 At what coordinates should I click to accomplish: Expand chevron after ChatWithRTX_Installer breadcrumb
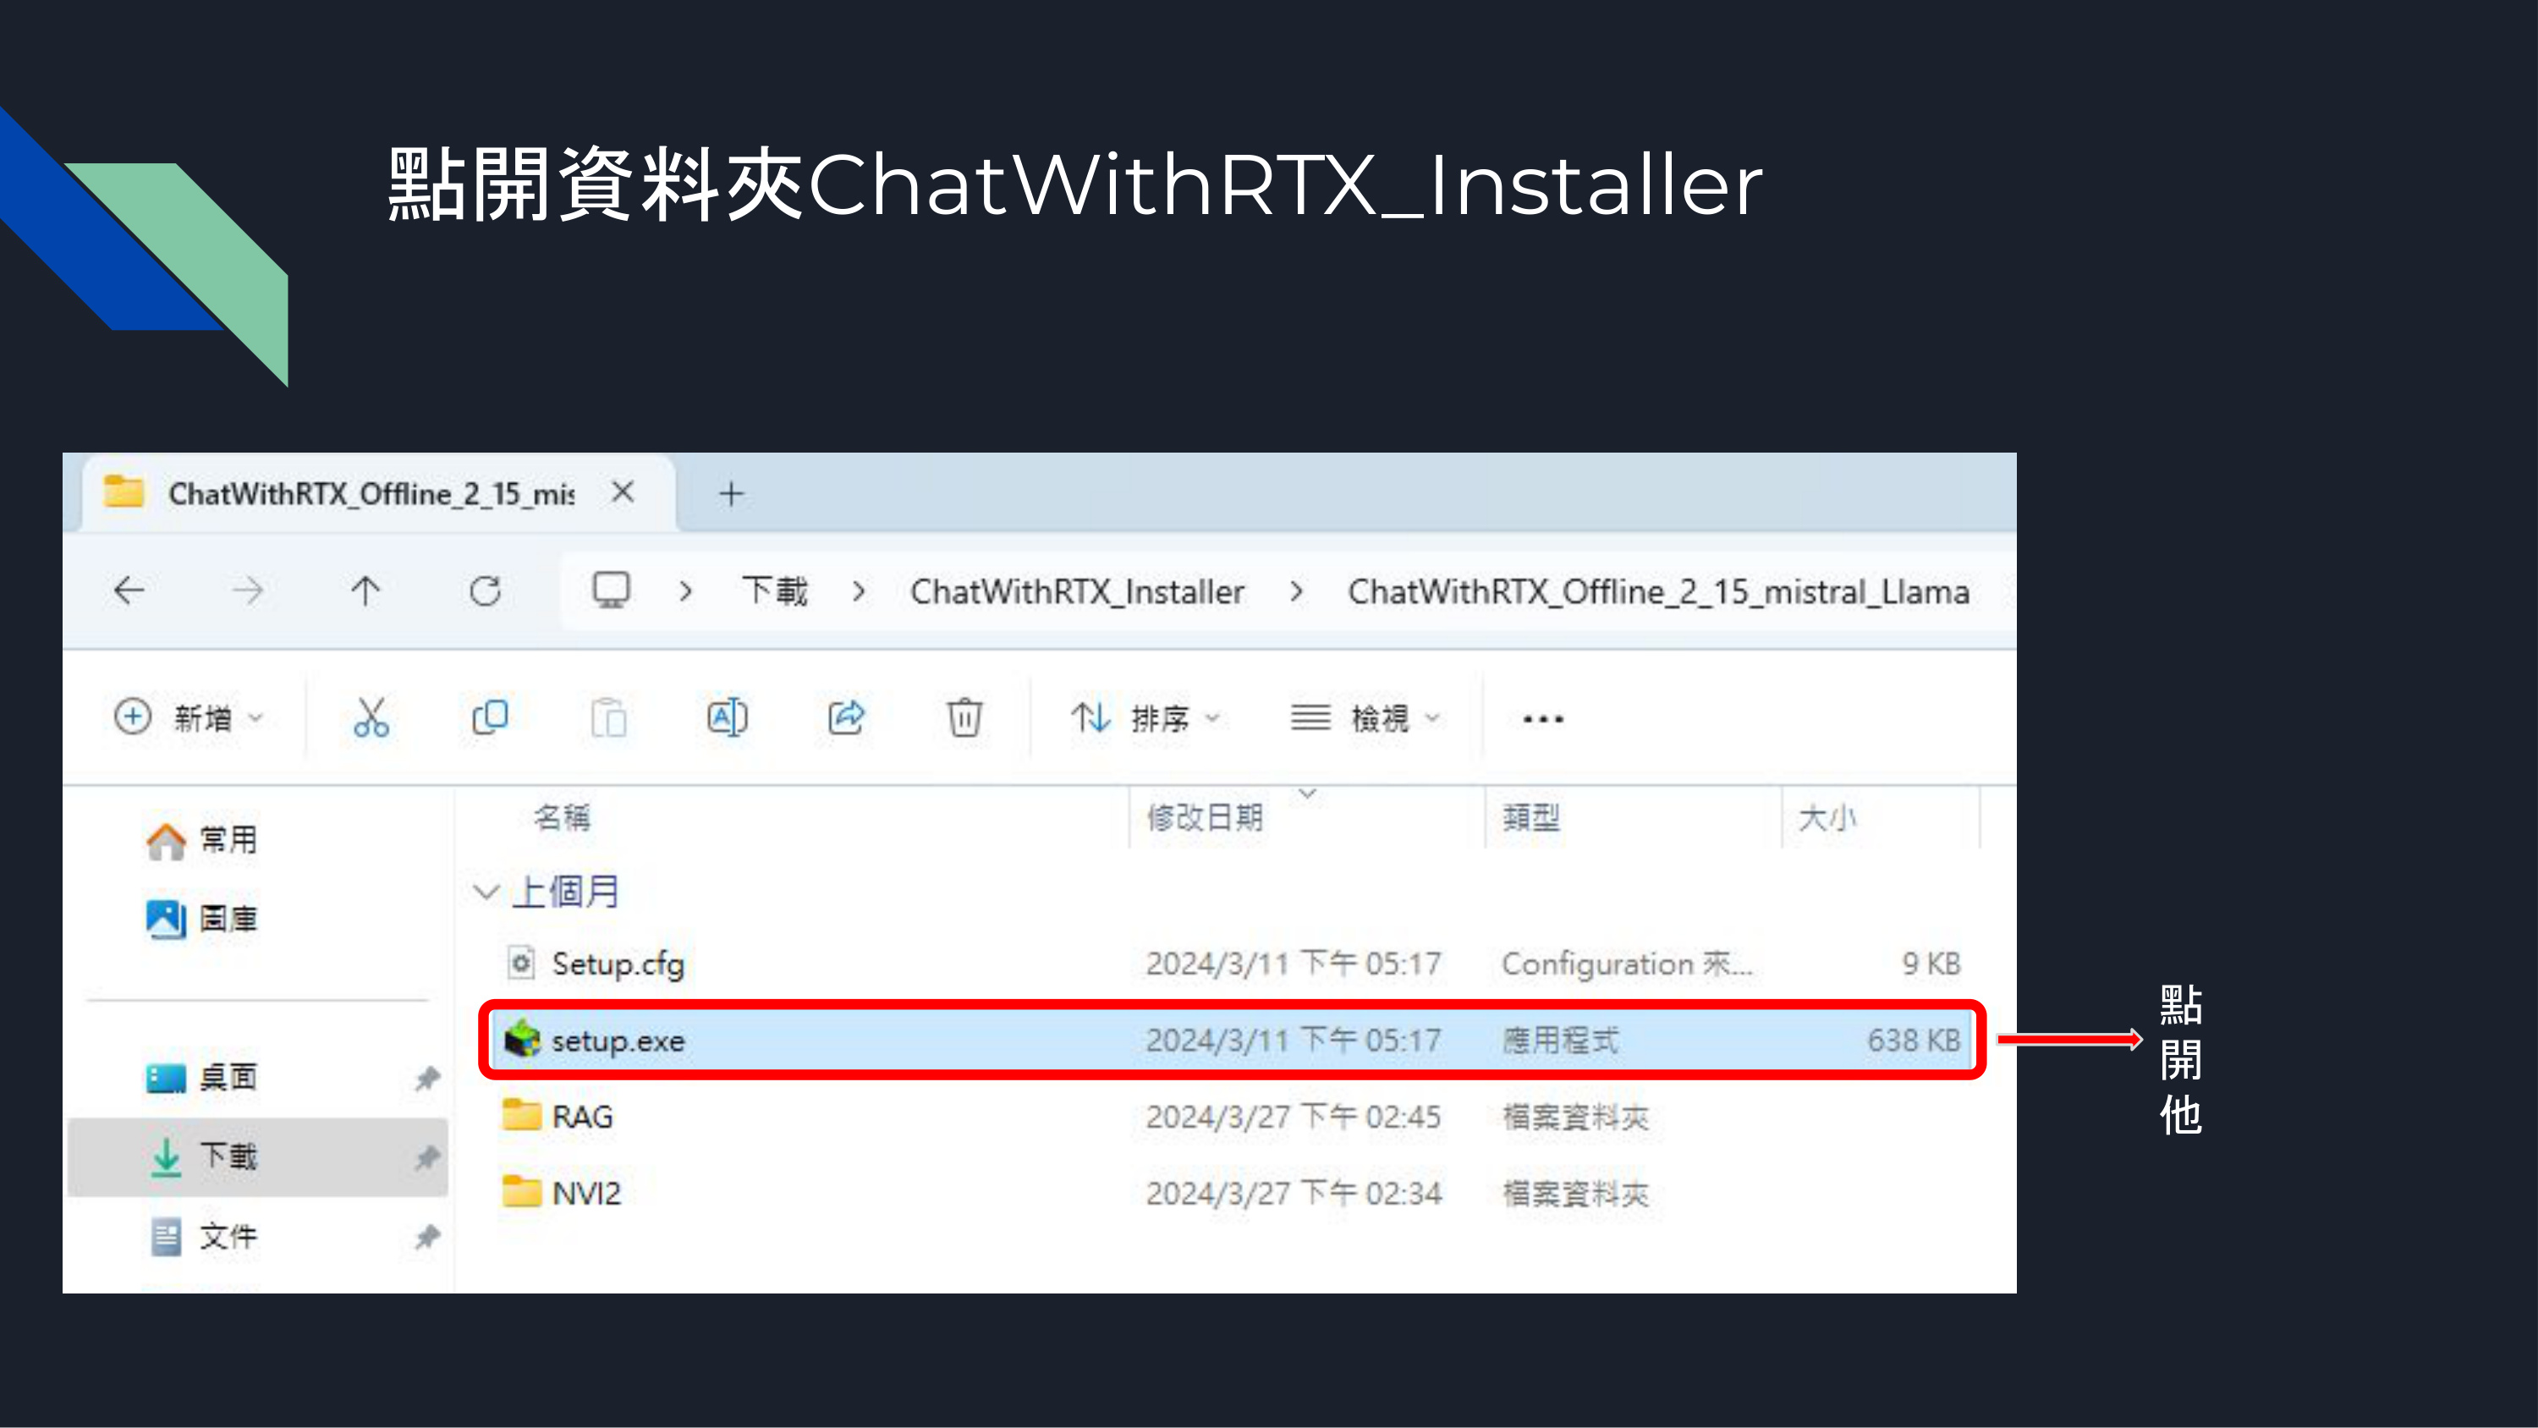pyautogui.click(x=1297, y=591)
